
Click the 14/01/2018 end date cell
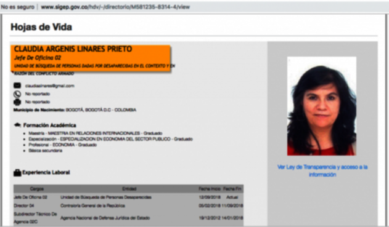tap(232, 218)
